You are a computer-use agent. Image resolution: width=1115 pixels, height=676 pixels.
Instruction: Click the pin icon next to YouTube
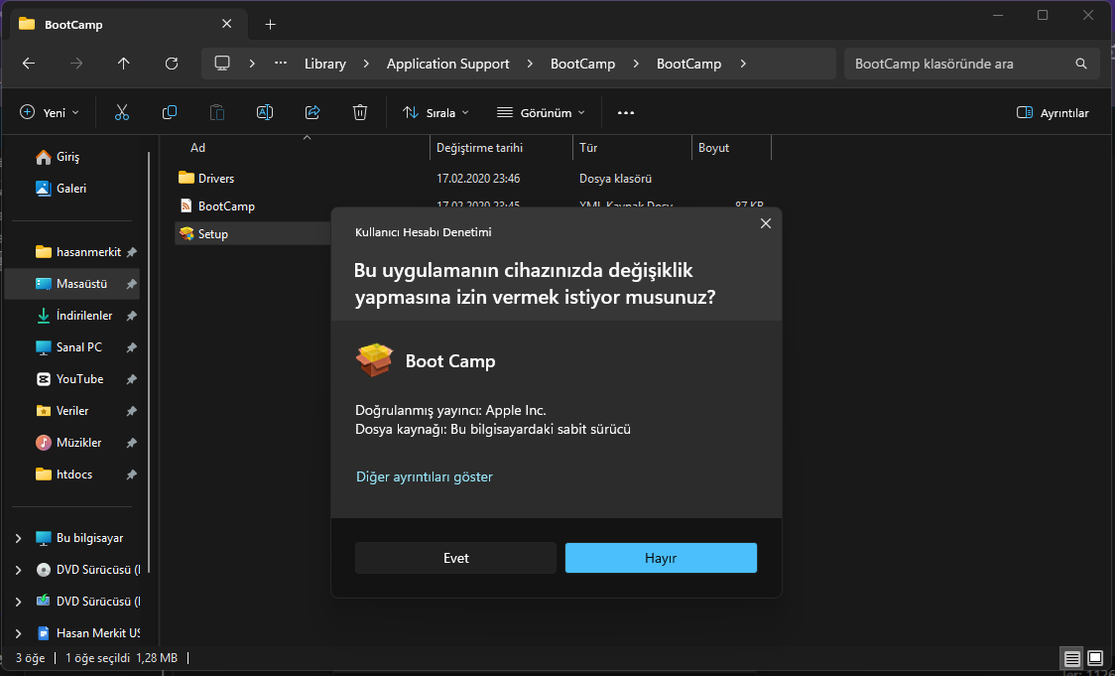click(x=132, y=379)
